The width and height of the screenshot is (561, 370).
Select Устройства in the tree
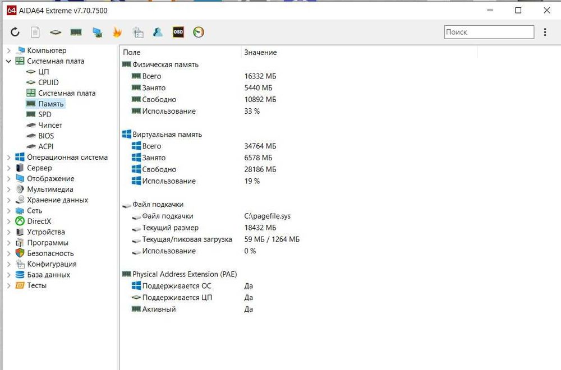46,232
